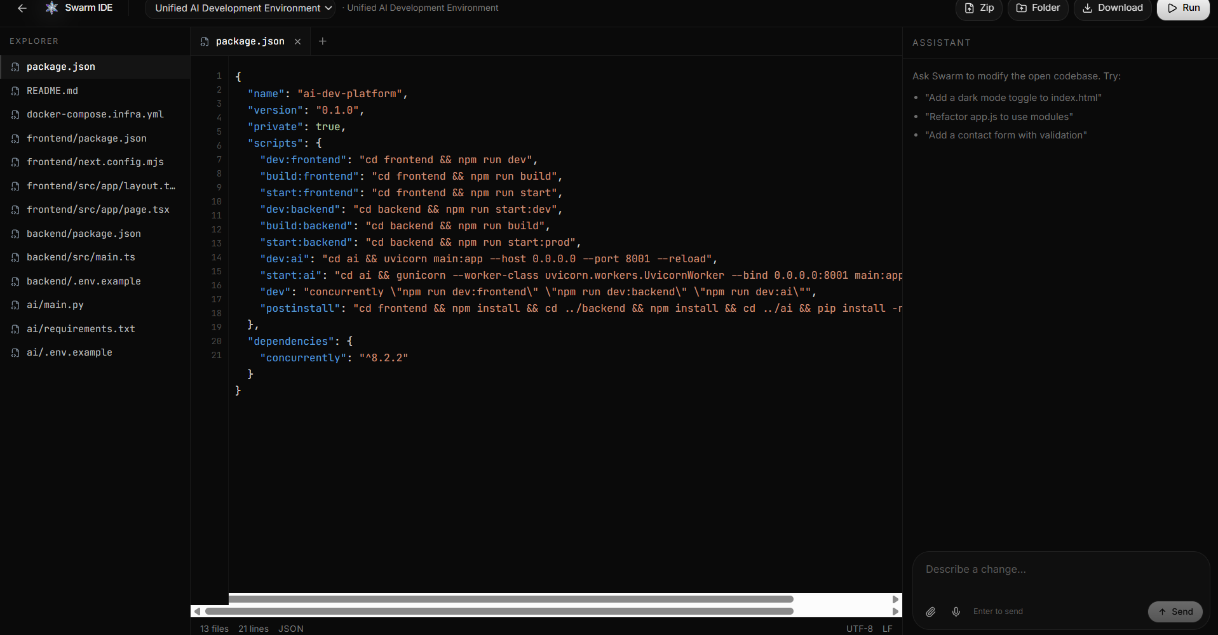The image size is (1218, 635).
Task: Export project using Zip button
Action: pyautogui.click(x=978, y=8)
